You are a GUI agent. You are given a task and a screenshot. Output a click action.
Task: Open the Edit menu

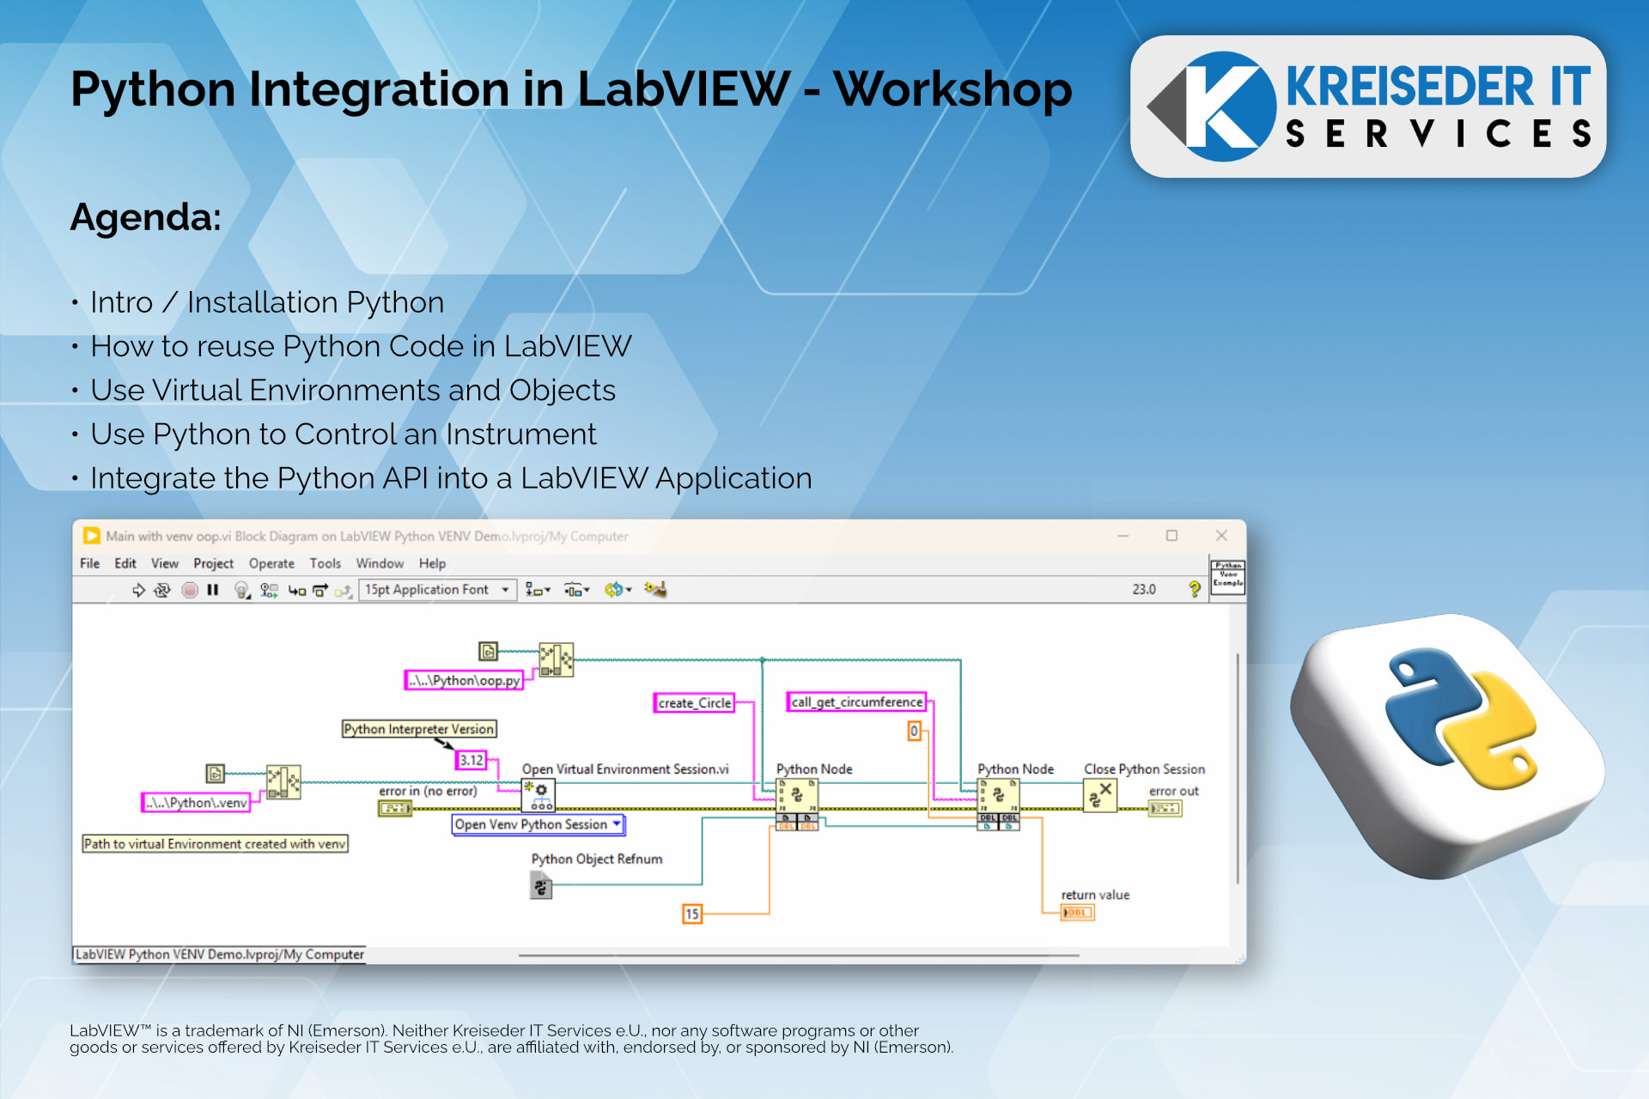(125, 563)
